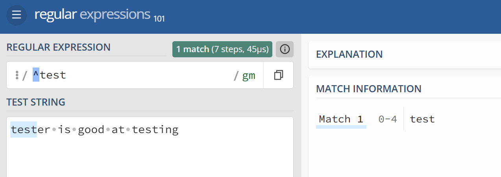Place cursor on the word testing
This screenshot has width=501, height=177.
coord(155,130)
